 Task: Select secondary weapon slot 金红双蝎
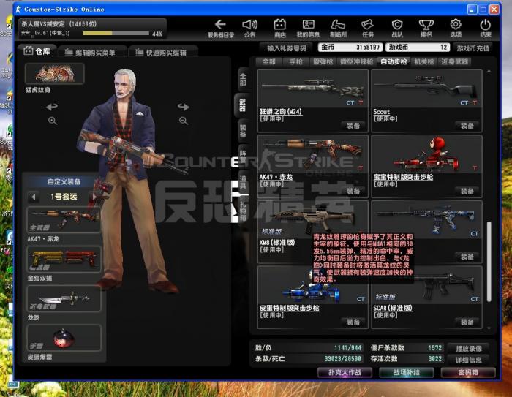click(x=64, y=259)
